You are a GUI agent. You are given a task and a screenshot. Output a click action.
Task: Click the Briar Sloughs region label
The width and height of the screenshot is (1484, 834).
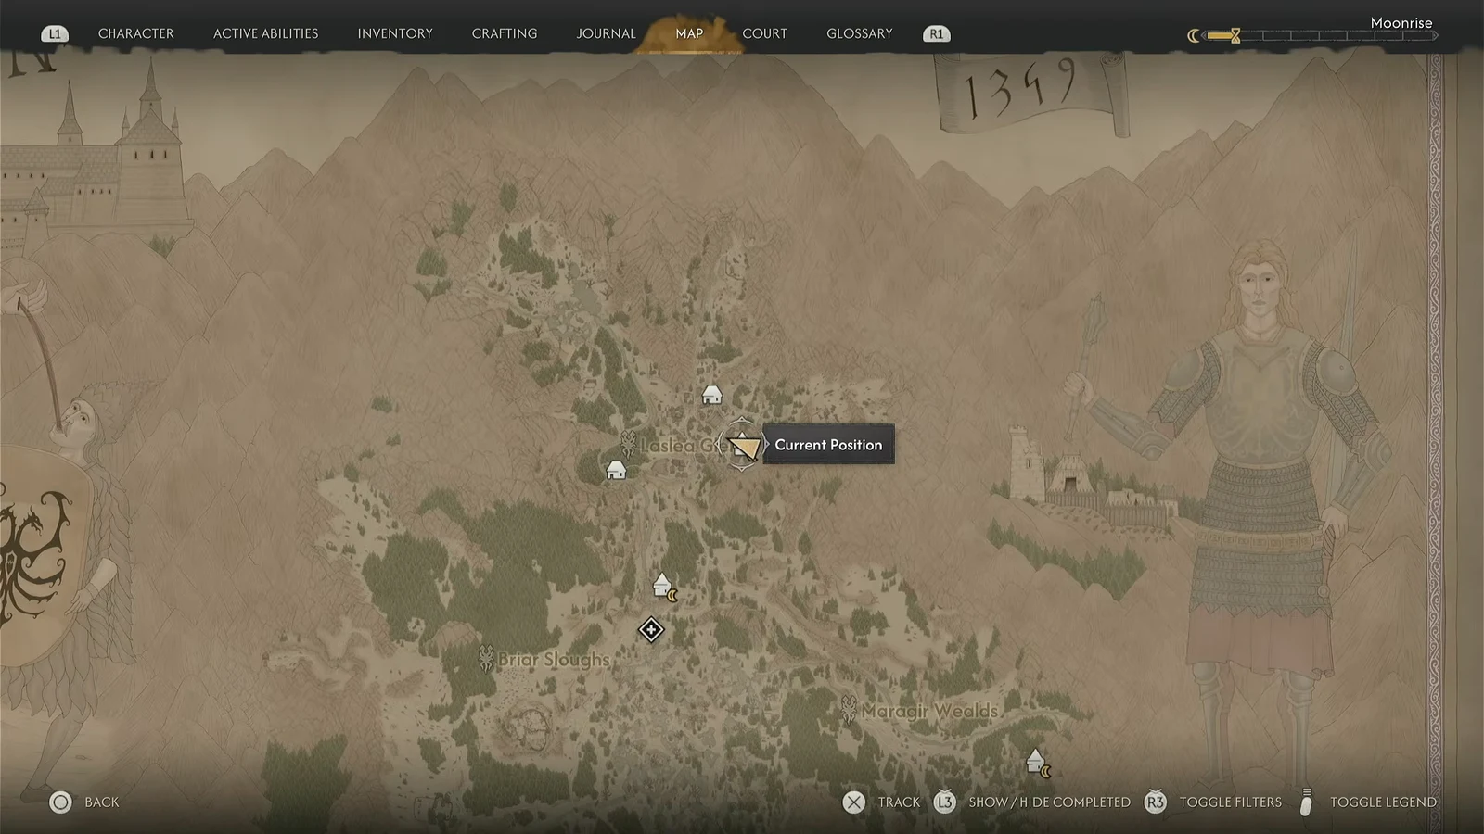(554, 660)
